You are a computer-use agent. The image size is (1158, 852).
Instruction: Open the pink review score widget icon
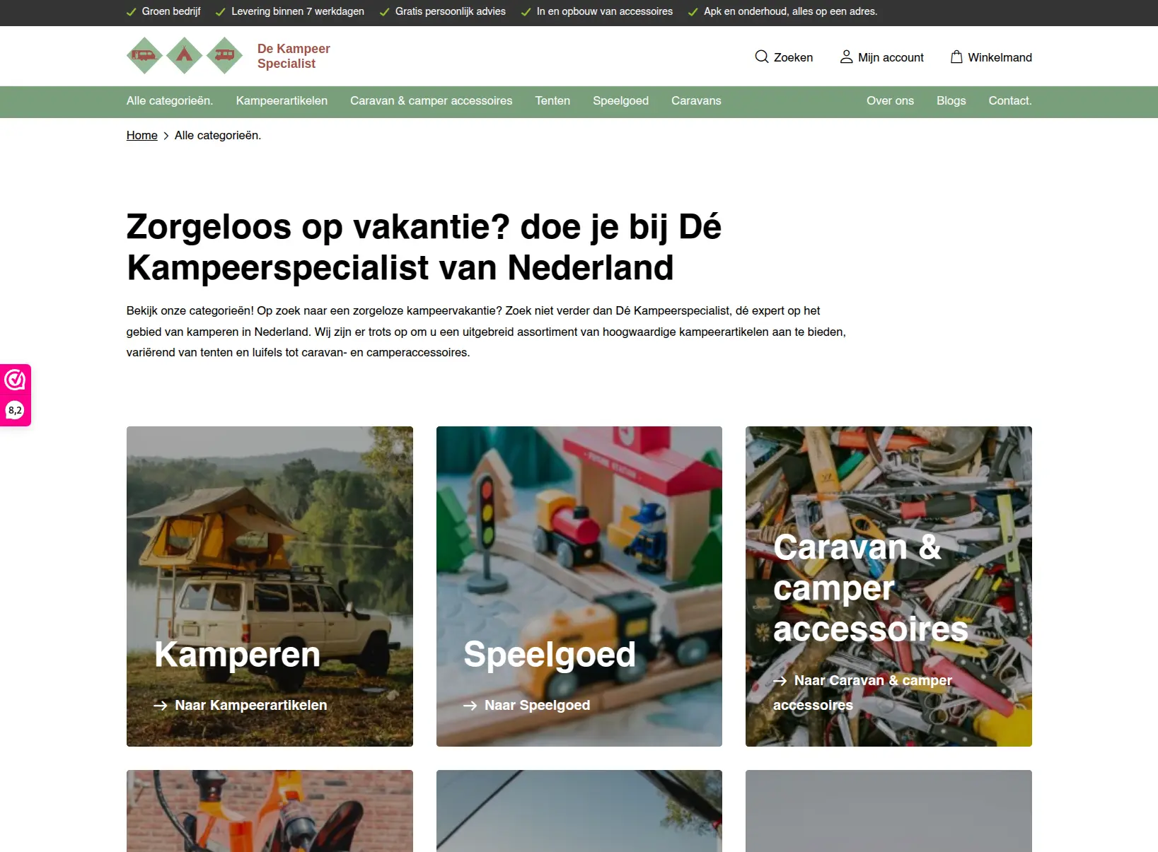[15, 380]
